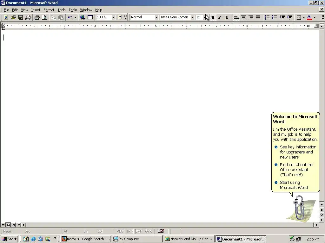
Task: Open Print Preview from the toolbar
Action: click(x=44, y=17)
